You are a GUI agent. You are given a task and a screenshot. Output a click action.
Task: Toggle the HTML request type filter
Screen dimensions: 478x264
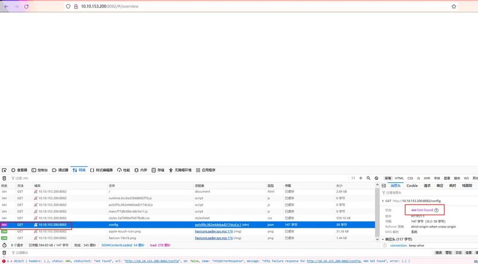click(399, 178)
